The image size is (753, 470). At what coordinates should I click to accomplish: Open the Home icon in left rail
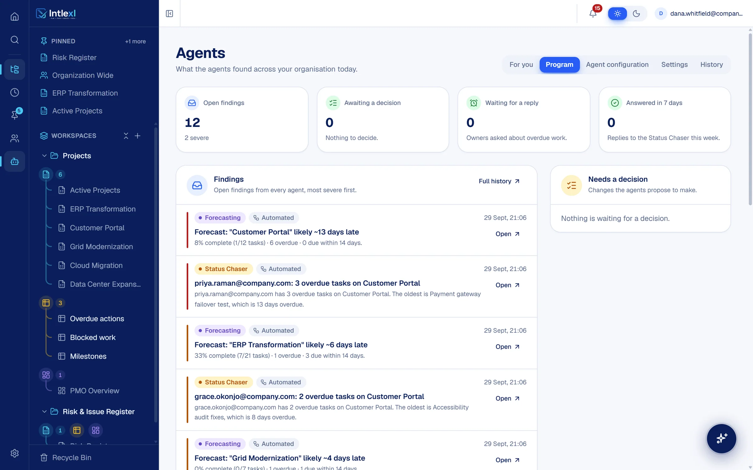tap(14, 16)
